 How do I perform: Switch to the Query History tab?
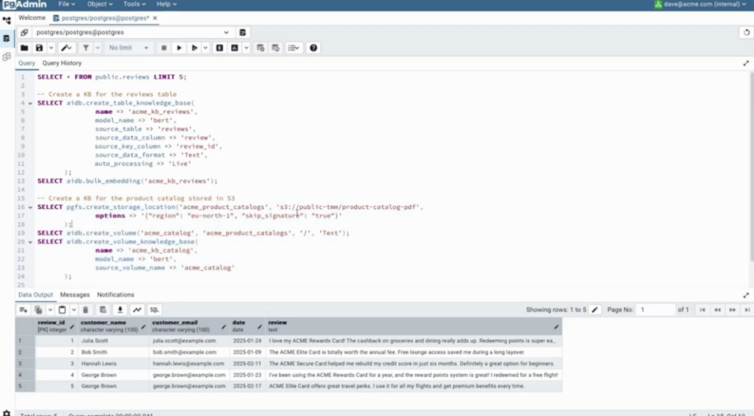point(62,63)
